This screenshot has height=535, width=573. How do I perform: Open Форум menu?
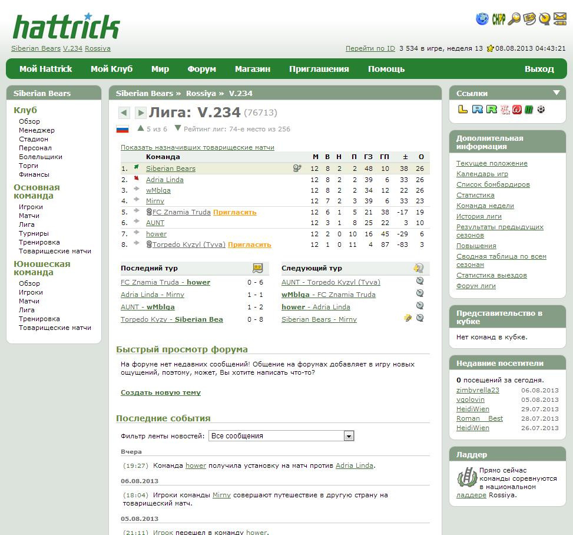point(202,69)
